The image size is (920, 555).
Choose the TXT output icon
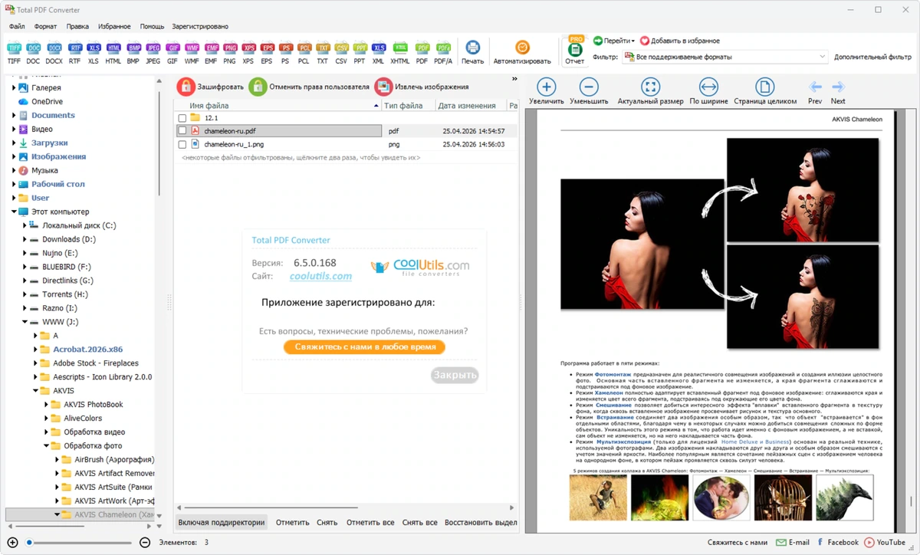click(323, 52)
